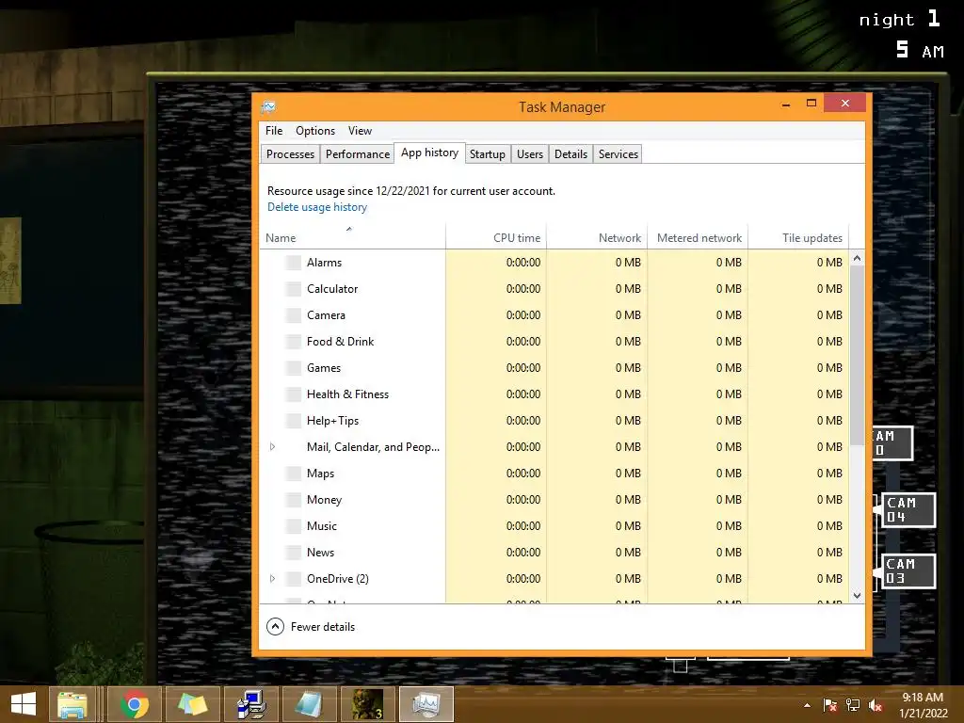Sort by the Metered network column
The height and width of the screenshot is (723, 964).
coord(698,237)
